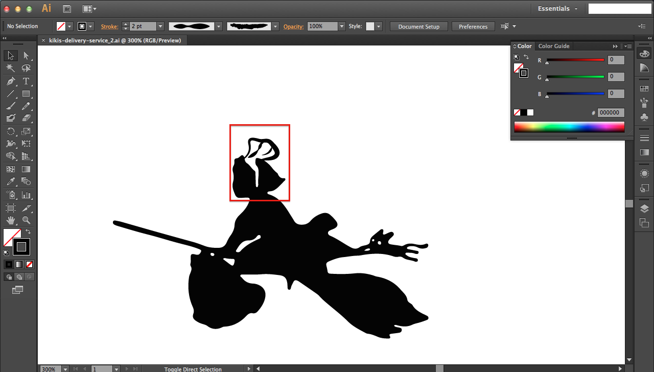
Task: Open the Essentials workspace dropdown
Action: [558, 9]
